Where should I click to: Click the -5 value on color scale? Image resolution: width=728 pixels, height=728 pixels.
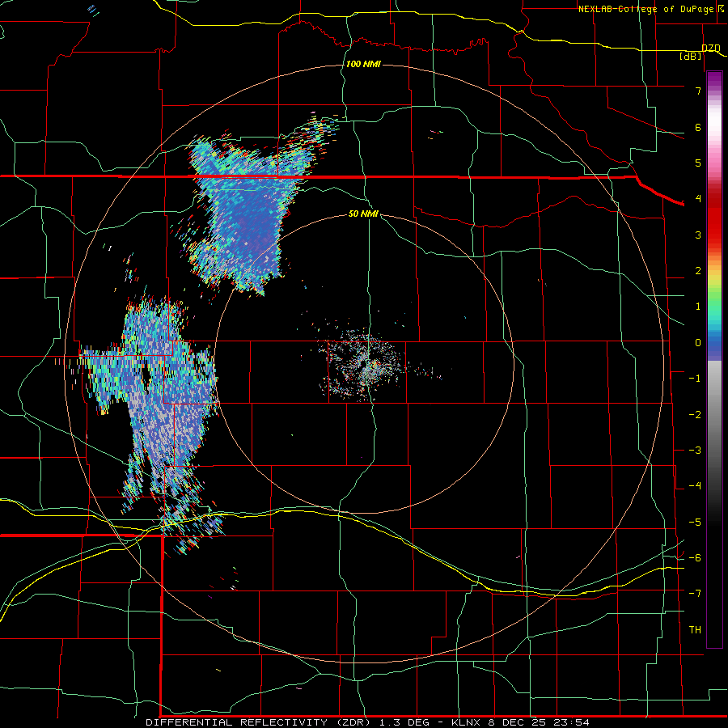coord(695,522)
